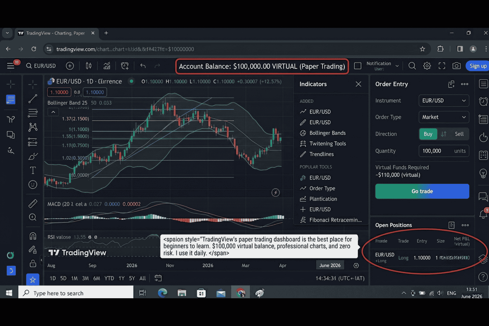This screenshot has width=489, height=326.
Task: Open watchlist panel icon on right sidebar
Action: tap(483, 84)
